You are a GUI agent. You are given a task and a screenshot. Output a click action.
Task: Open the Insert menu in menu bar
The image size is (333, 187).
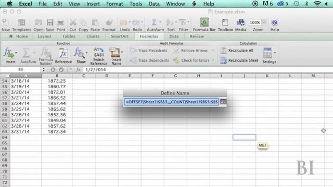(93, 4)
